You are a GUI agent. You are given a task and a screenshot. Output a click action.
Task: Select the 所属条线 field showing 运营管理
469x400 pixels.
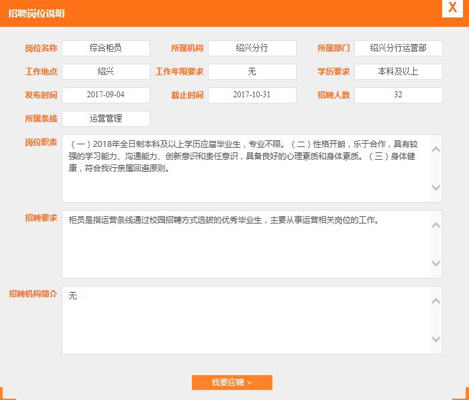(106, 119)
